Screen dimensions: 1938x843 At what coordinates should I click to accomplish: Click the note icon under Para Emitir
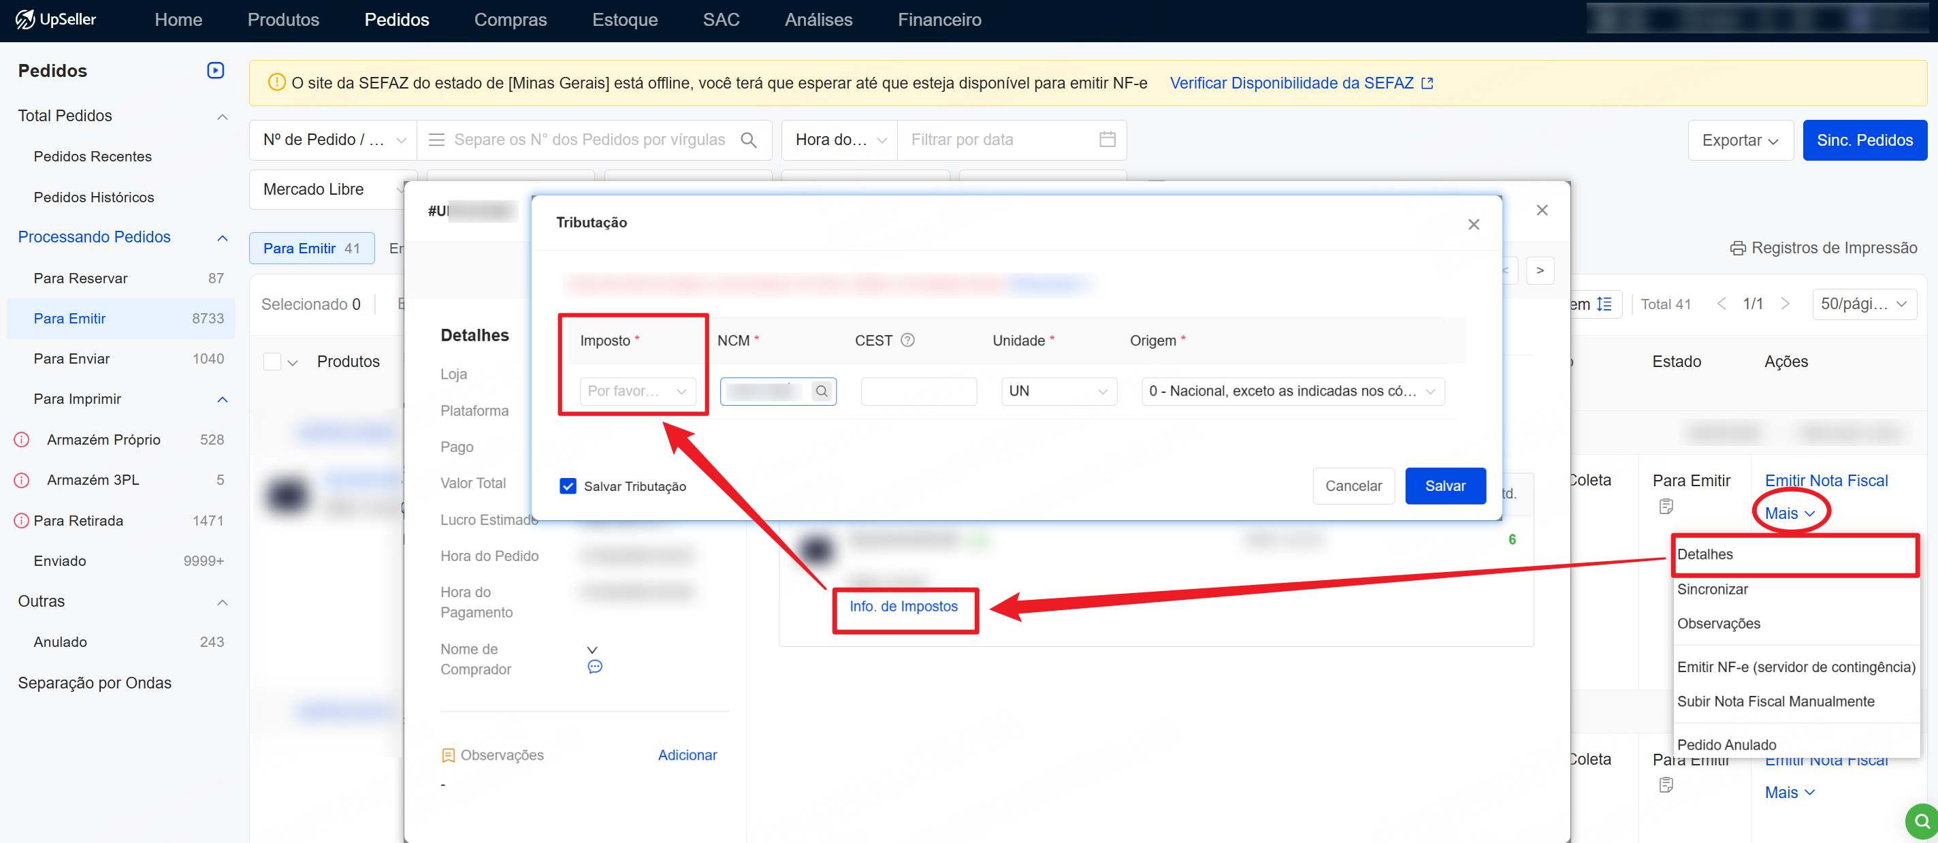[x=1666, y=507]
